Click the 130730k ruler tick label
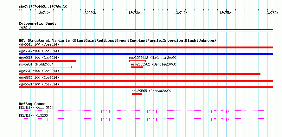Screen dimensions: 282x137 [x=135, y=13]
